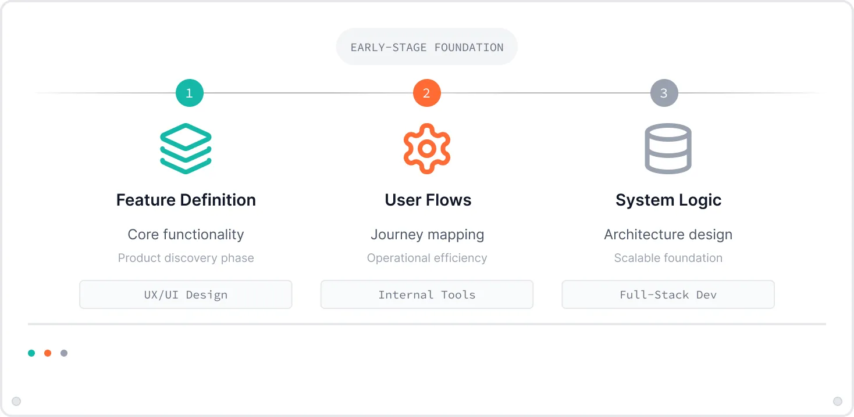Click the circle in the bottom-left corner
The height and width of the screenshot is (417, 854).
point(16,401)
